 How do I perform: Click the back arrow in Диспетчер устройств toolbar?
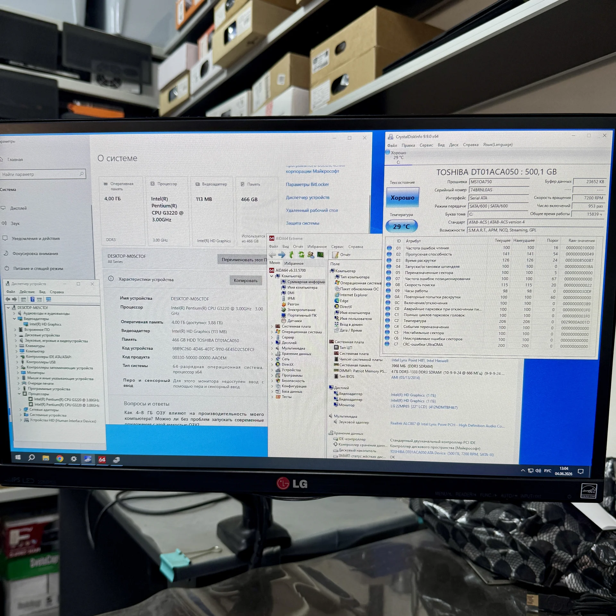[8, 299]
